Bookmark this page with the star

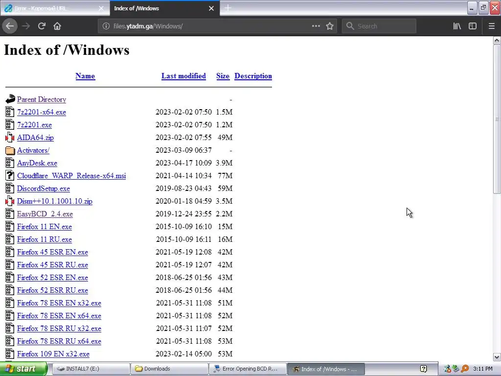click(330, 26)
